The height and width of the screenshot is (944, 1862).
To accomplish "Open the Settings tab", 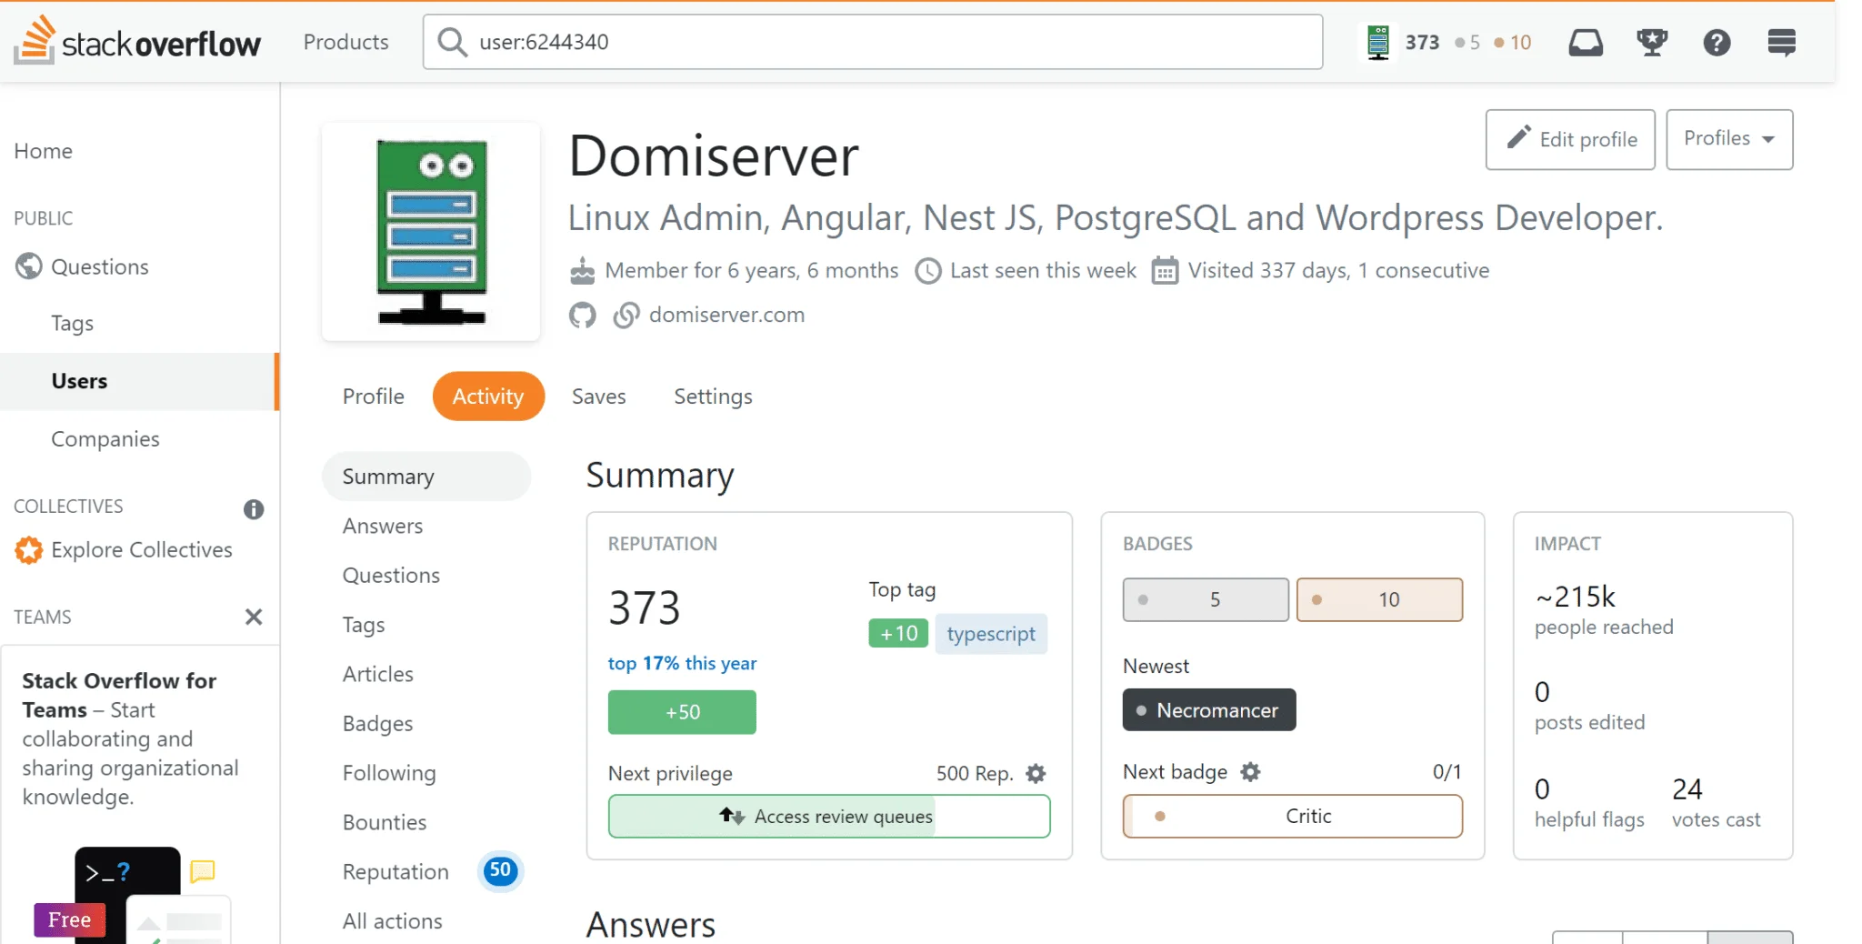I will pos(713,397).
